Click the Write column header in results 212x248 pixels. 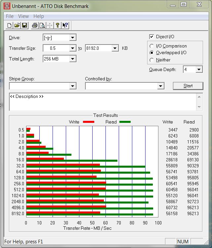[168, 122]
